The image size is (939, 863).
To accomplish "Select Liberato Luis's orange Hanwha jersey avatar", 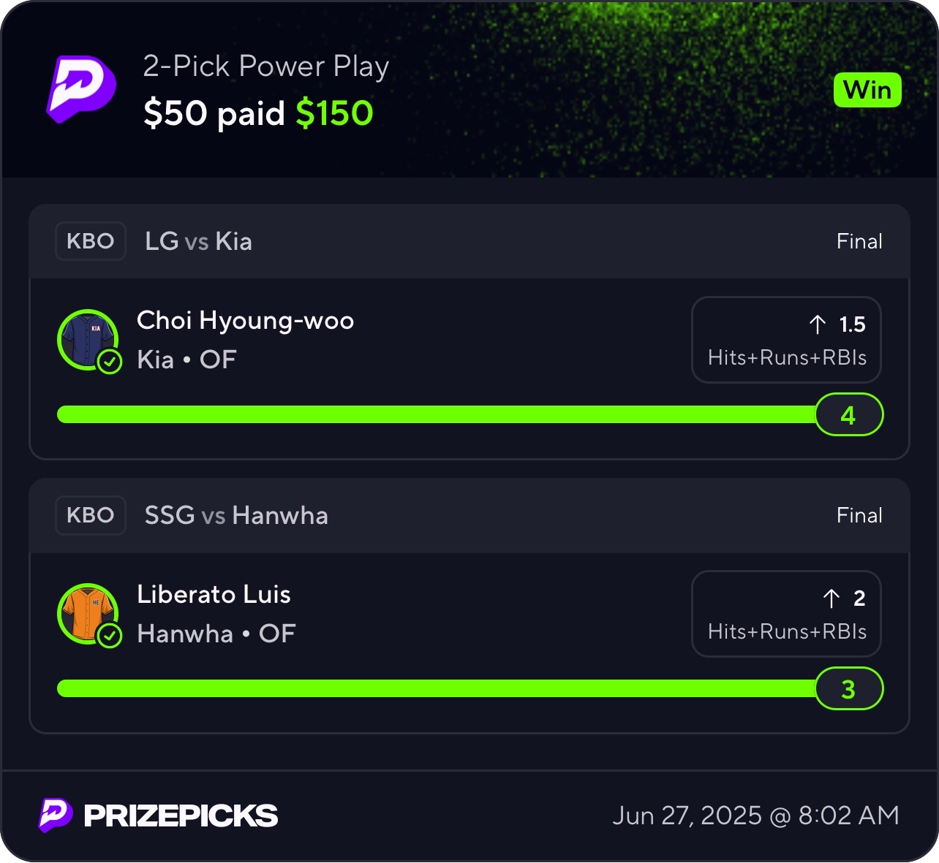I will pos(88,613).
